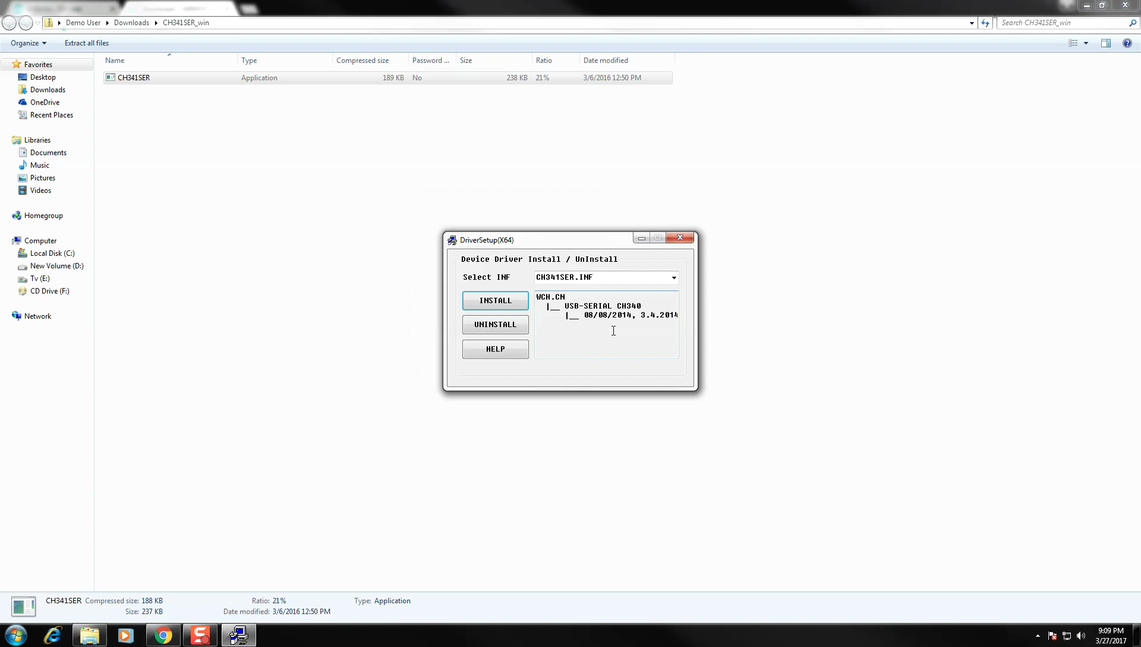Click the CH341SER application file

[133, 77]
